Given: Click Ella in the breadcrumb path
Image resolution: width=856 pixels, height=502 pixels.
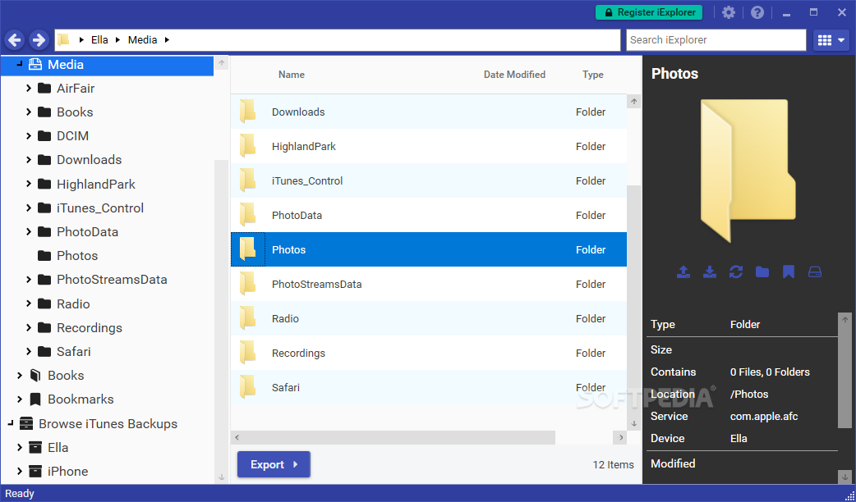Looking at the screenshot, I should point(99,40).
